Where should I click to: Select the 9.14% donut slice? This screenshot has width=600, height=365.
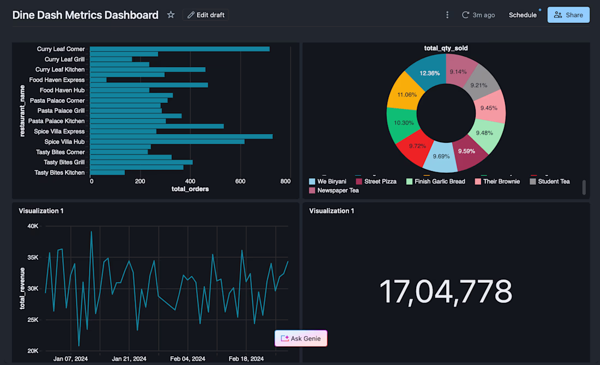[x=458, y=71]
